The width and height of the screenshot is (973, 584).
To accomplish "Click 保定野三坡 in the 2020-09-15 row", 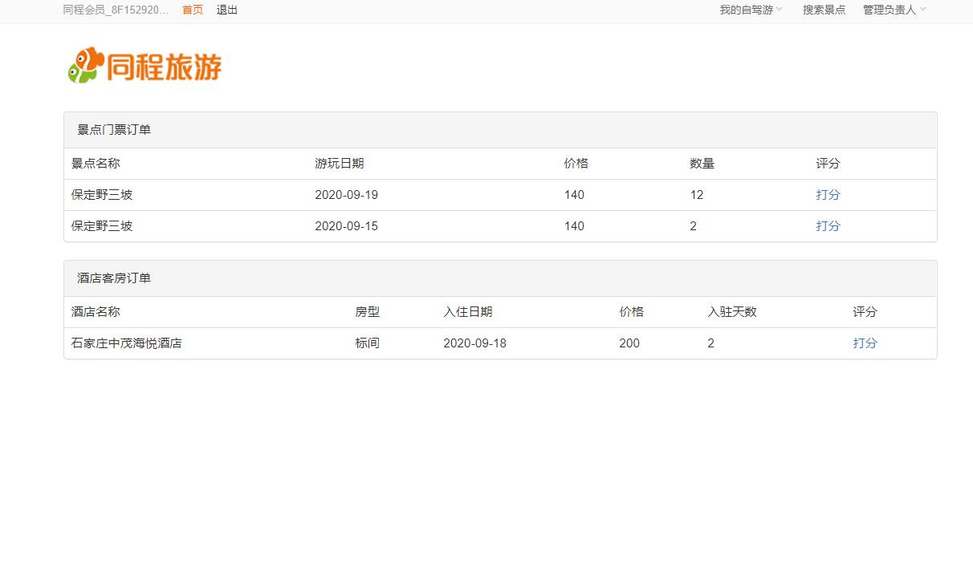I will point(102,226).
